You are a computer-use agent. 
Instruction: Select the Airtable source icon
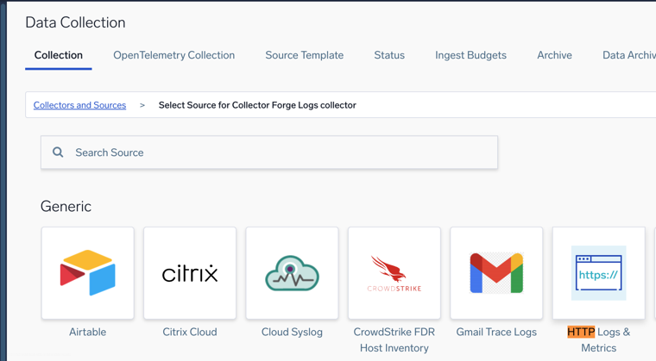click(87, 273)
